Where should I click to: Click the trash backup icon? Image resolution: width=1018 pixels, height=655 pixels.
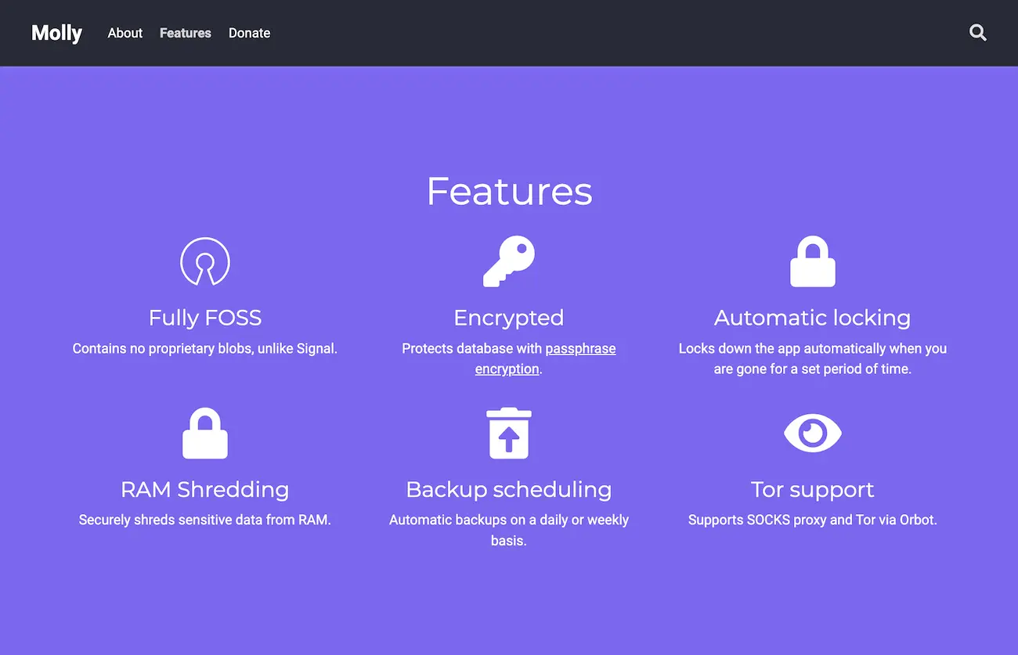pos(509,434)
